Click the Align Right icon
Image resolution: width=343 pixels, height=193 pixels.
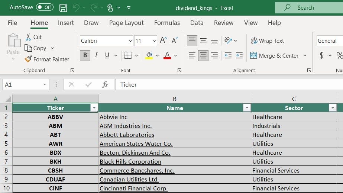(214, 55)
